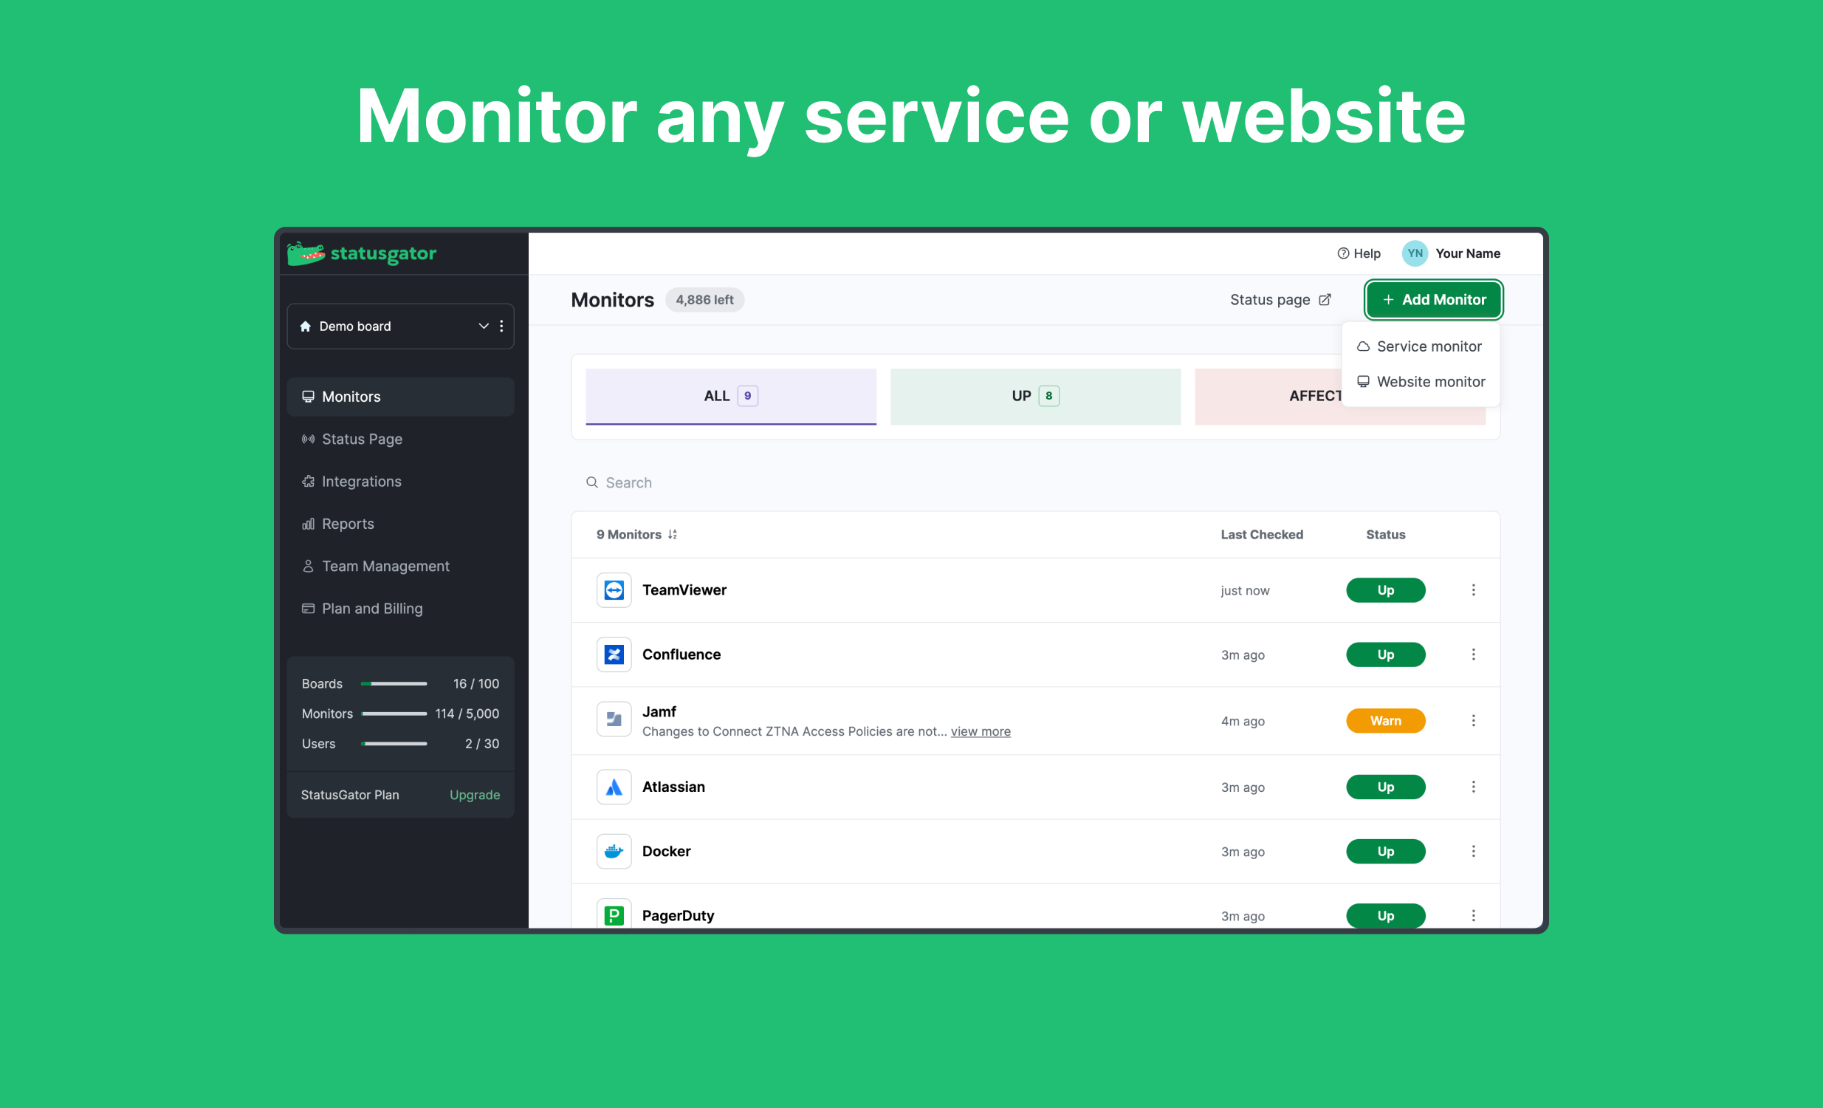Screen dimensions: 1823x1108
Task: Select the Service monitor option
Action: coord(1429,346)
